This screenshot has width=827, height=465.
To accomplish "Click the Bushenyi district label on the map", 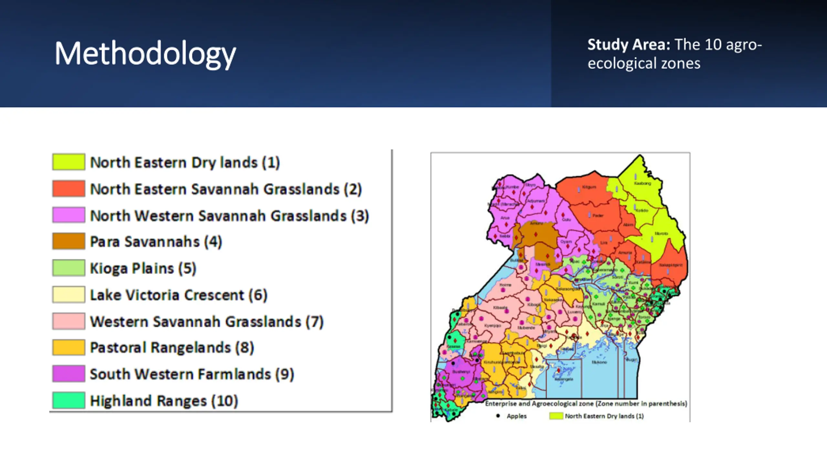I will coord(461,372).
